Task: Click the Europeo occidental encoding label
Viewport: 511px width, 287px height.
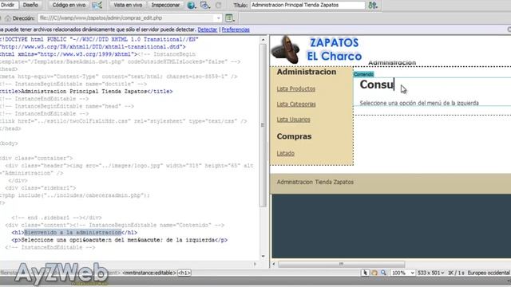Action: [x=489, y=273]
